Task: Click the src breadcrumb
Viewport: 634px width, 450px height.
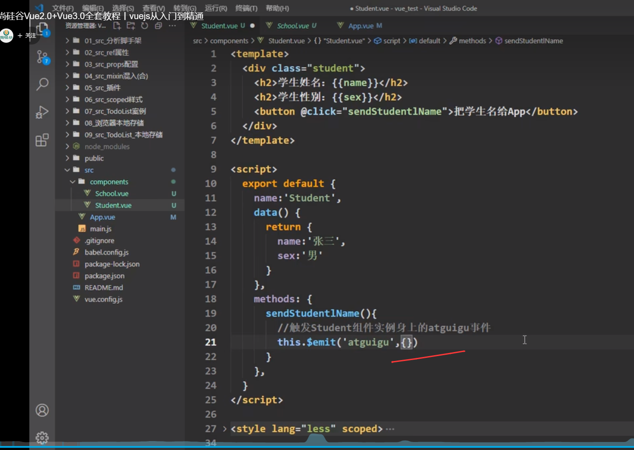Action: [x=197, y=41]
